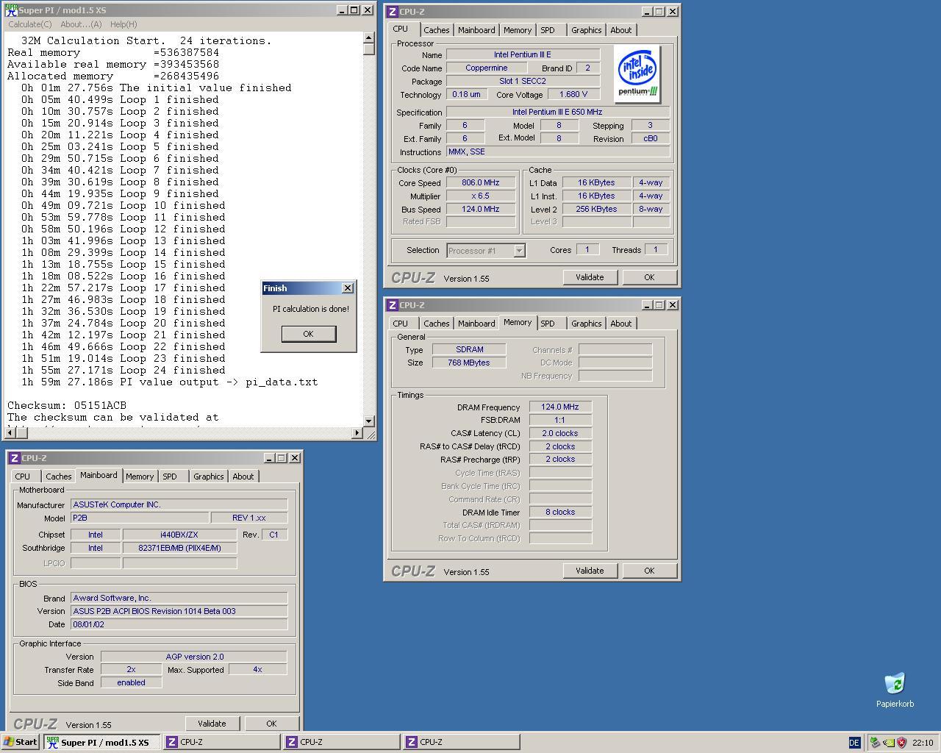Screen dimensions: 941x753
Task: Click Validate in the Mainboard window
Action: click(212, 724)
